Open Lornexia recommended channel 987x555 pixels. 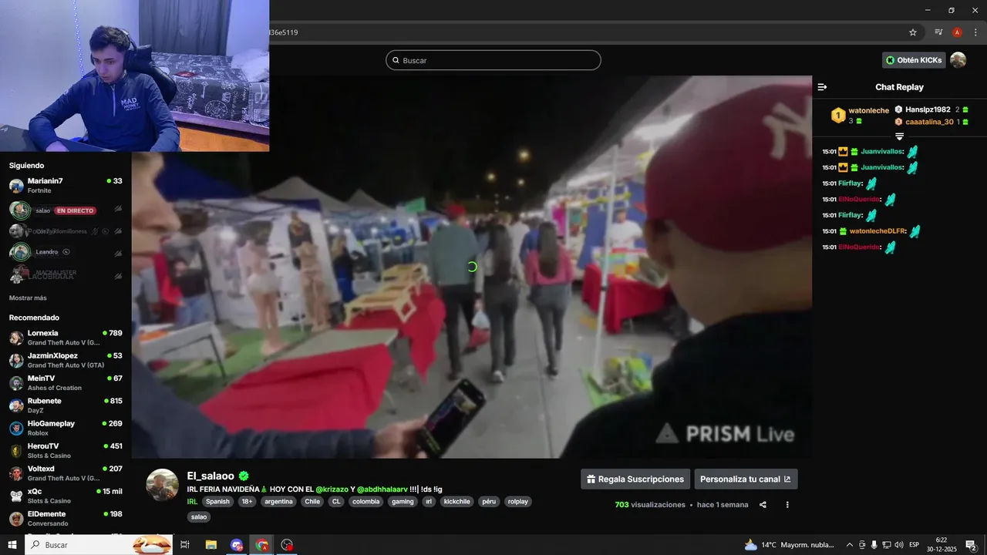pyautogui.click(x=66, y=338)
